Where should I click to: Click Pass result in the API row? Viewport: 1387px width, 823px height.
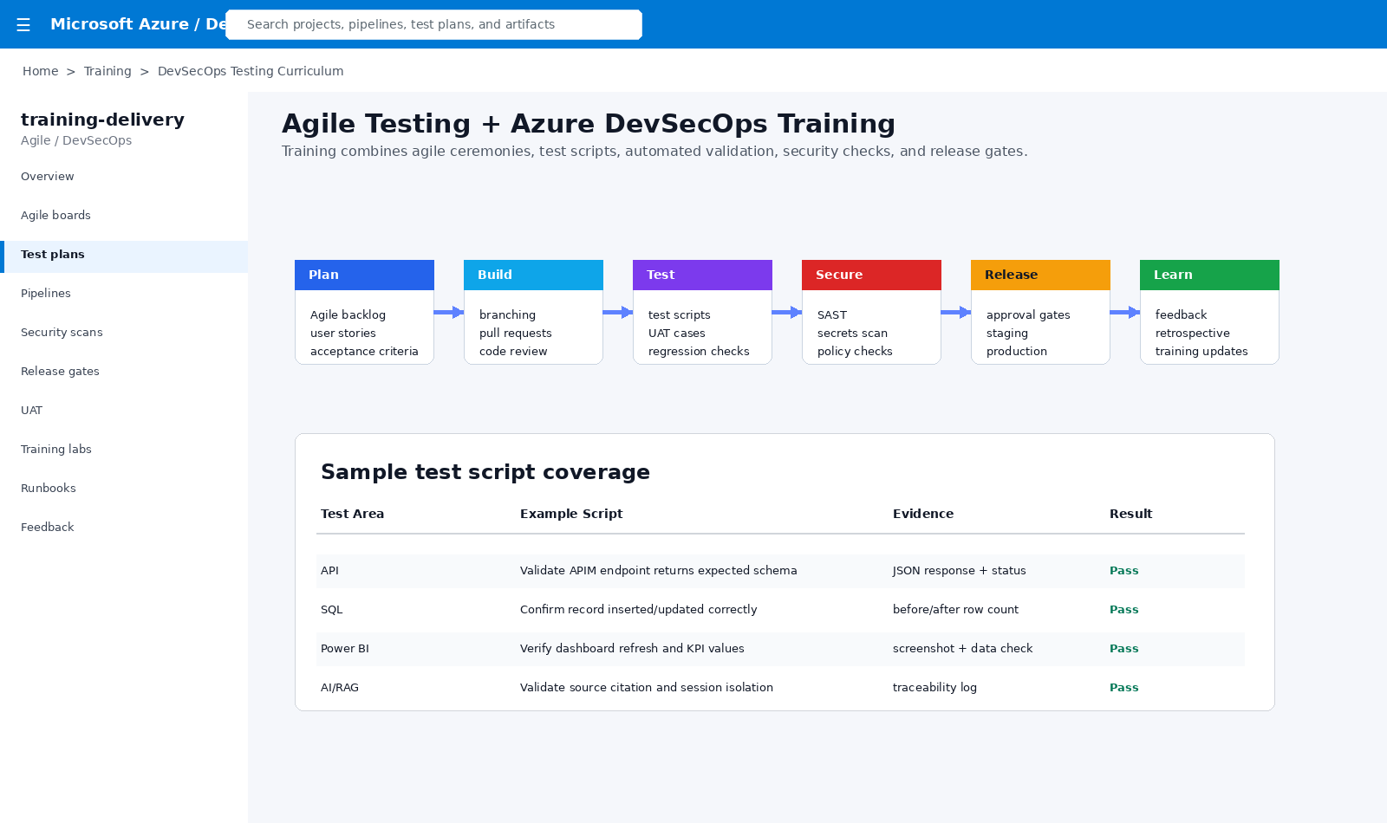pyautogui.click(x=1123, y=571)
